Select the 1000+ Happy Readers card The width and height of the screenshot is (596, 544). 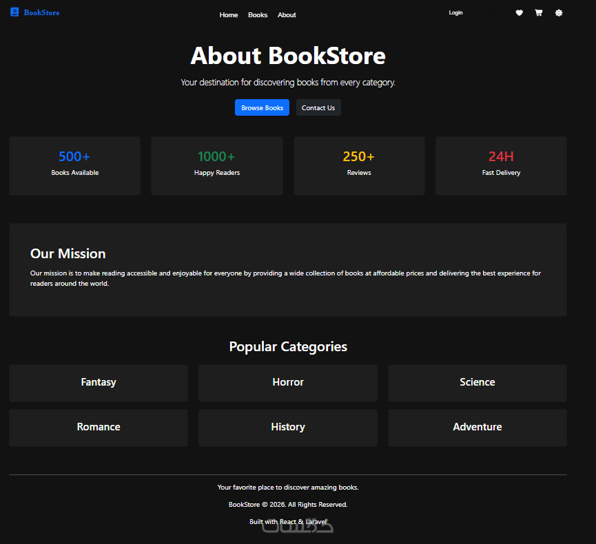tap(217, 166)
